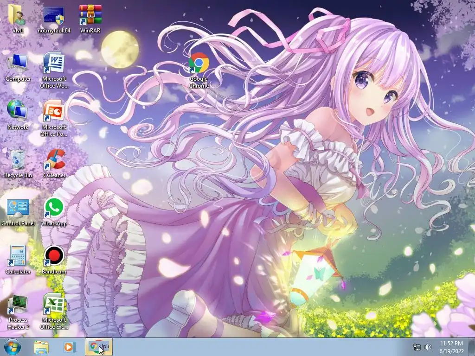Screen dimensions: 475x356
Task: Launch Microsoft Office Excel shortcut
Action: 54,311
